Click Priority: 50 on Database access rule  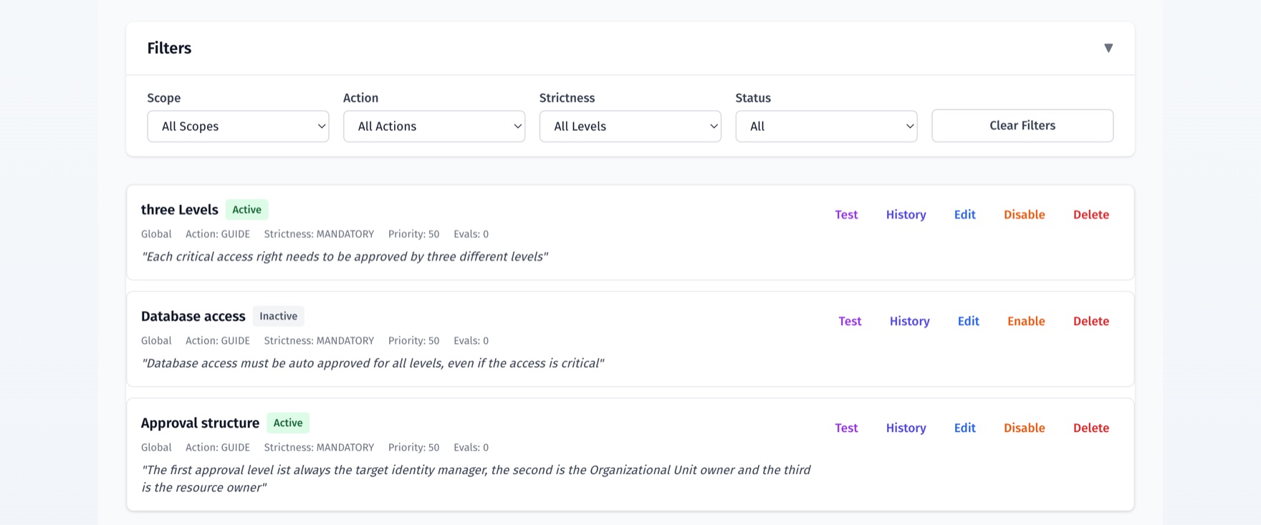pyautogui.click(x=413, y=340)
